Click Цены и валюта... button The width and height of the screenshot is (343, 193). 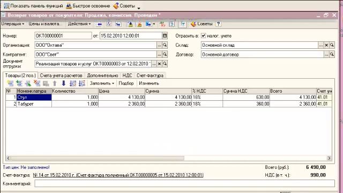click(45, 24)
